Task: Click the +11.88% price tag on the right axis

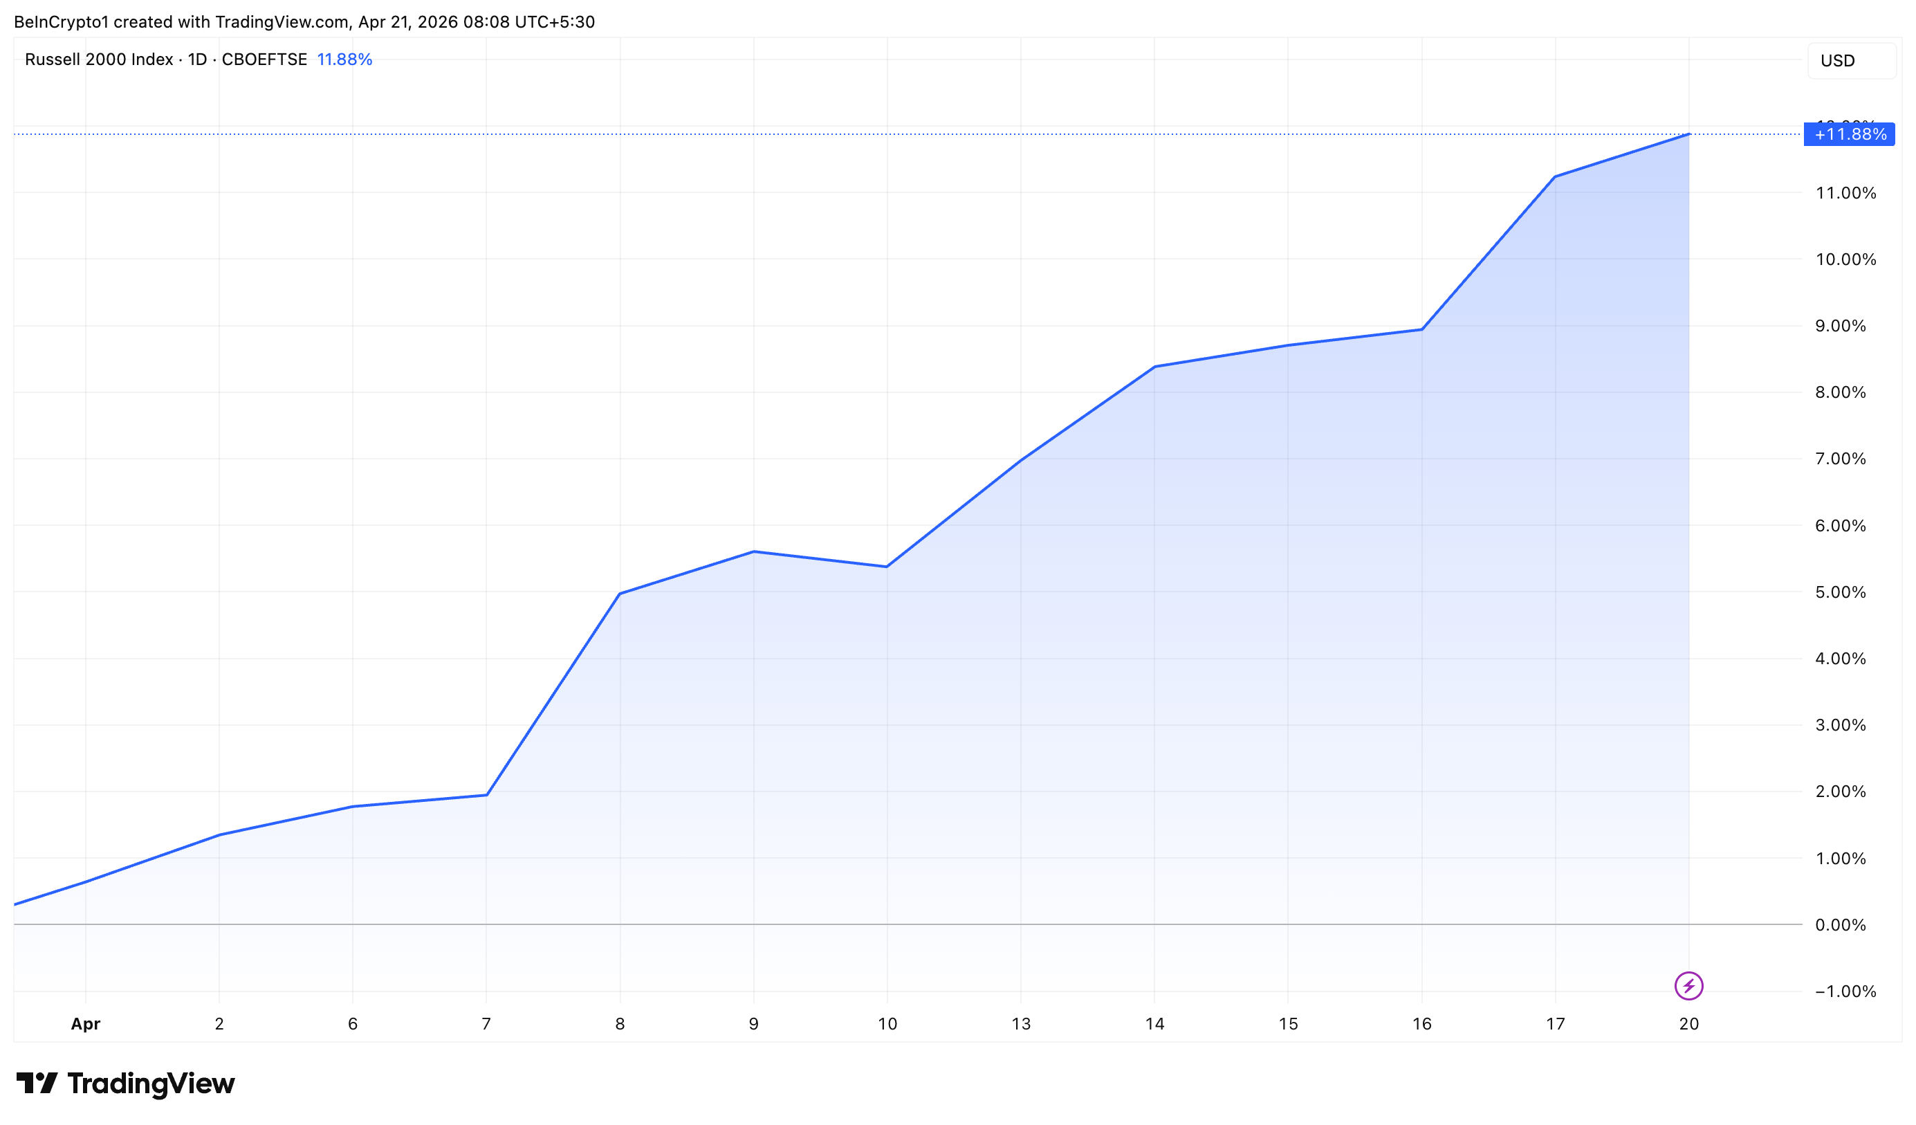Action: pos(1850,134)
